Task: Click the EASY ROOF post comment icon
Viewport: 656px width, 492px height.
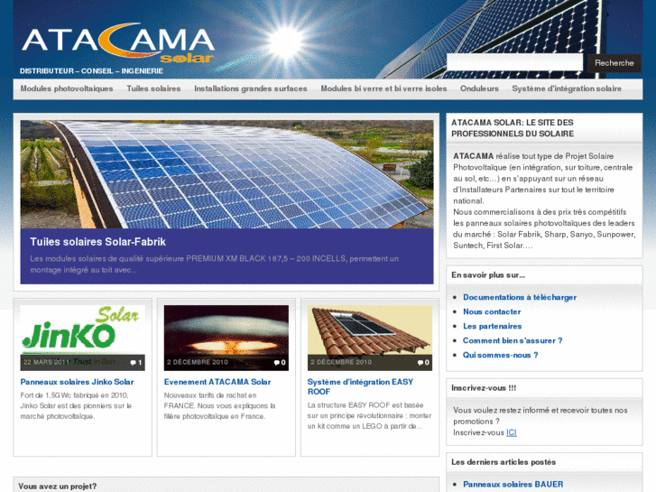Action: 423,363
